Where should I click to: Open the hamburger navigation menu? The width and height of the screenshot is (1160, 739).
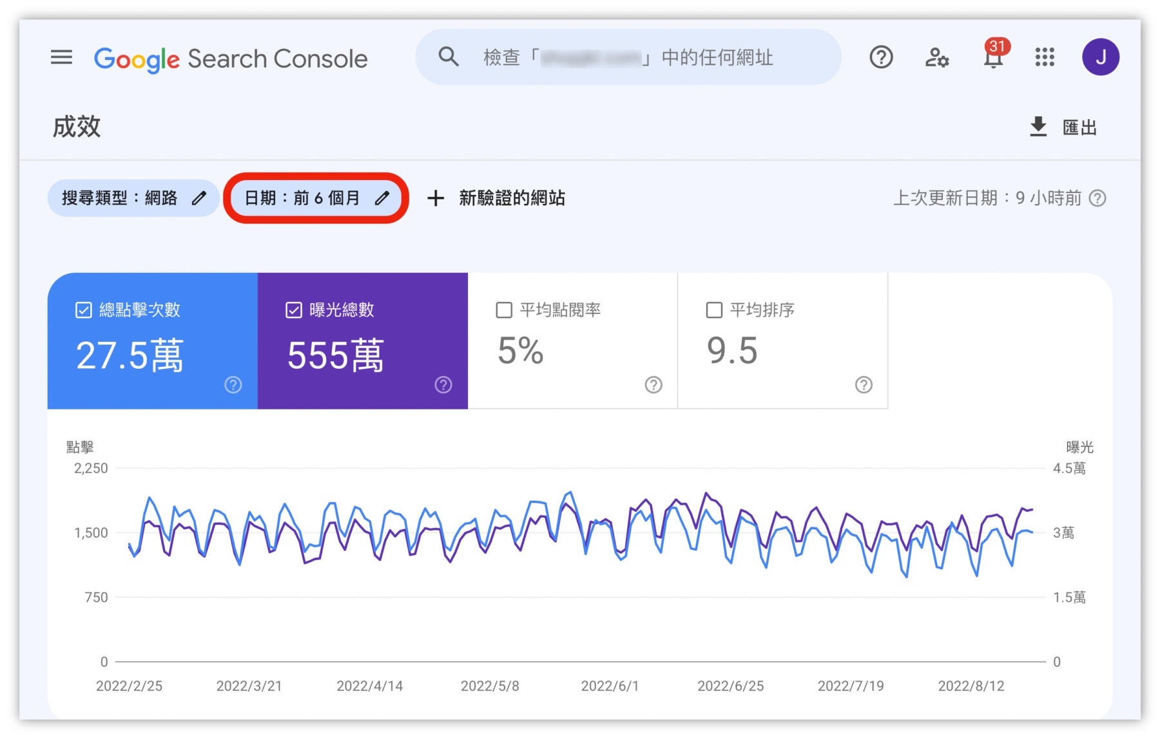click(x=61, y=57)
